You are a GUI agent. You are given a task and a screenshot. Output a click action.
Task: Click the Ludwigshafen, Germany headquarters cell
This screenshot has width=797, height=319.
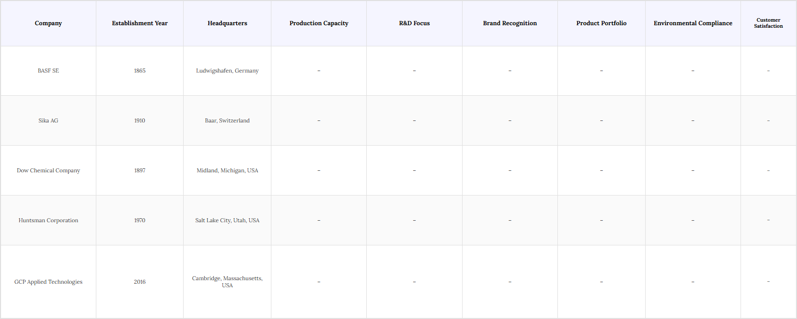[227, 71]
